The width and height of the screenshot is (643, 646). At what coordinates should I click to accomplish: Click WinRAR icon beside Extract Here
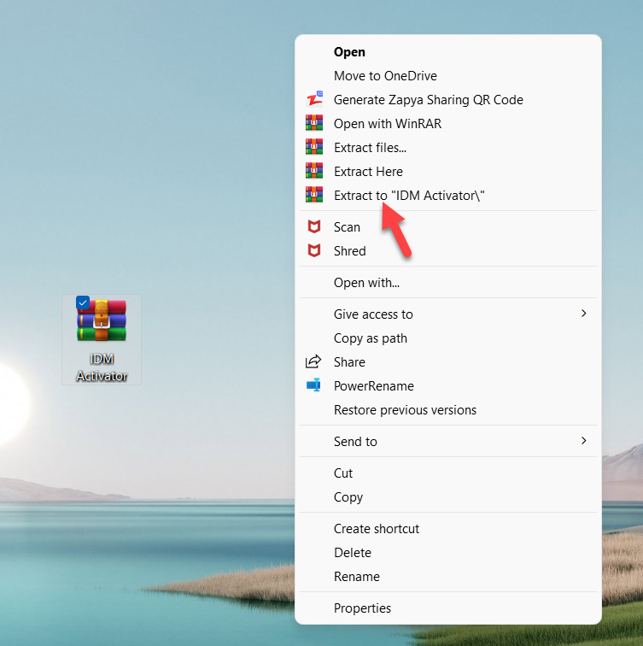tap(314, 171)
